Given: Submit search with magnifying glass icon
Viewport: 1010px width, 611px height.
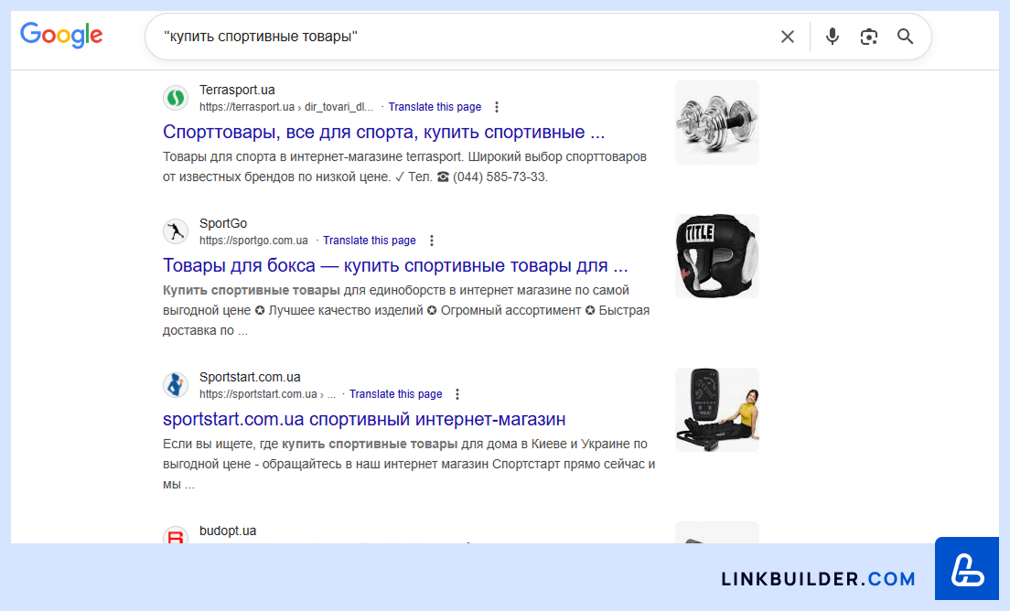Looking at the screenshot, I should coord(905,37).
